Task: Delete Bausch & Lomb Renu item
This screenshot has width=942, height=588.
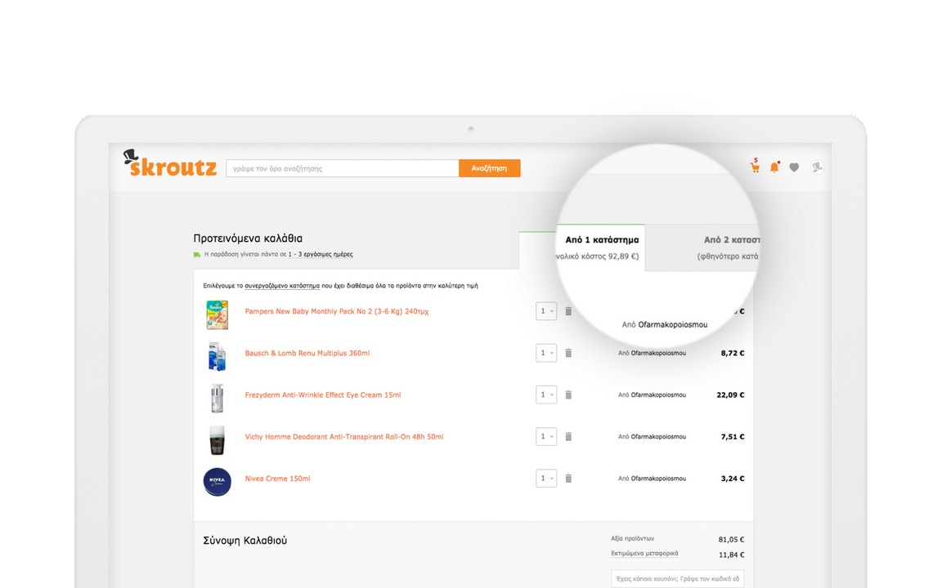Action: (568, 353)
